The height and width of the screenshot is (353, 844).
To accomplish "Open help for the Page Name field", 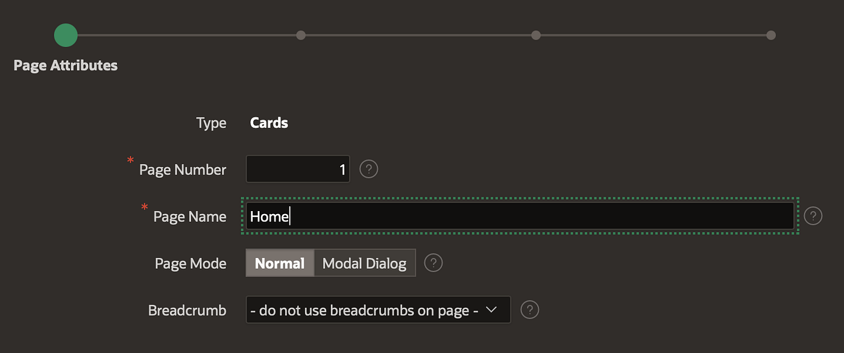I will click(x=813, y=216).
